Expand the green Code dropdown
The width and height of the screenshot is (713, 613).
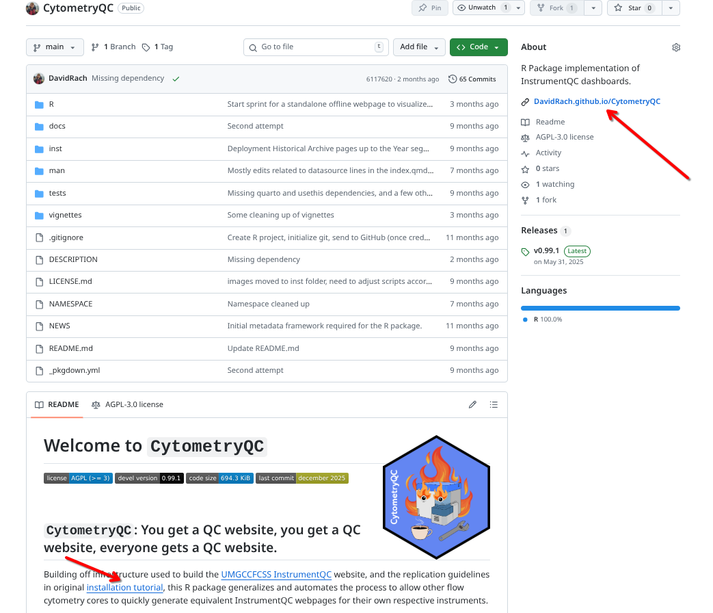click(479, 47)
